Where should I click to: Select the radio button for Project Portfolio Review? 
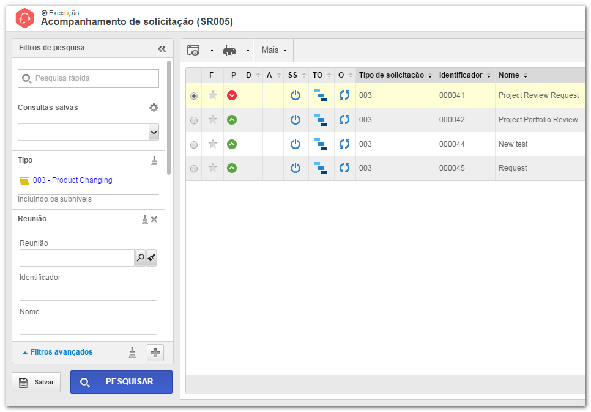pyautogui.click(x=194, y=120)
